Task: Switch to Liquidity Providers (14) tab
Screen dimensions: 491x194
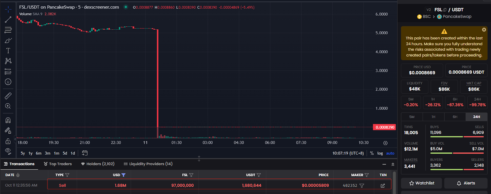Action: [148, 164]
